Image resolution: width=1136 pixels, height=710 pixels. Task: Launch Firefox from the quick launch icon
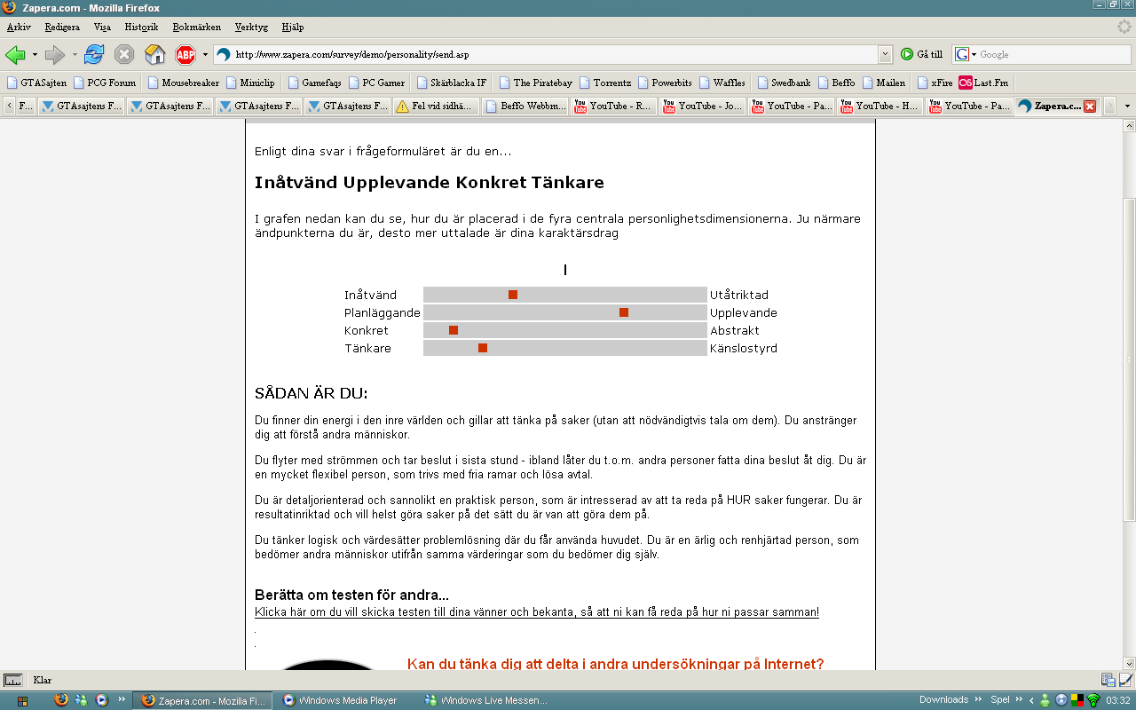[x=61, y=699]
